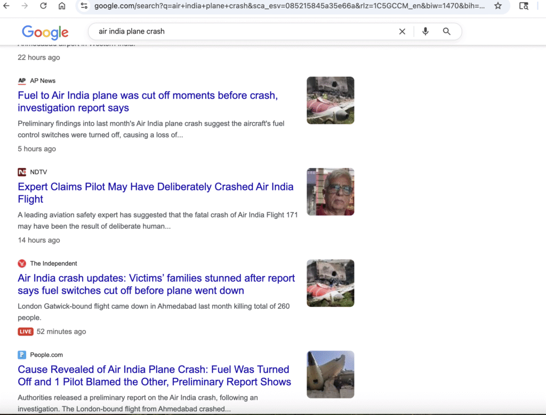Screen dimensions: 546x415
Task: Click the 'Preliminary findings into last month's' snippet
Action: click(x=151, y=129)
